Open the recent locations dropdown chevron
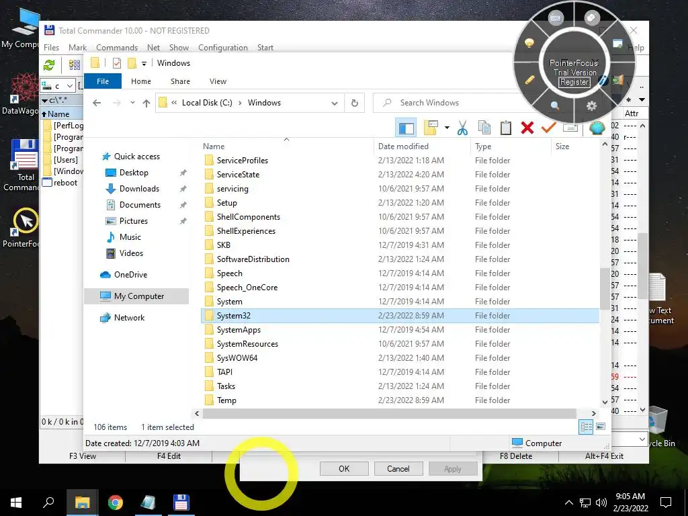 (x=132, y=103)
